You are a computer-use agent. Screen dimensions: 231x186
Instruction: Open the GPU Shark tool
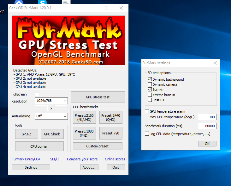pyautogui.click(x=52, y=134)
